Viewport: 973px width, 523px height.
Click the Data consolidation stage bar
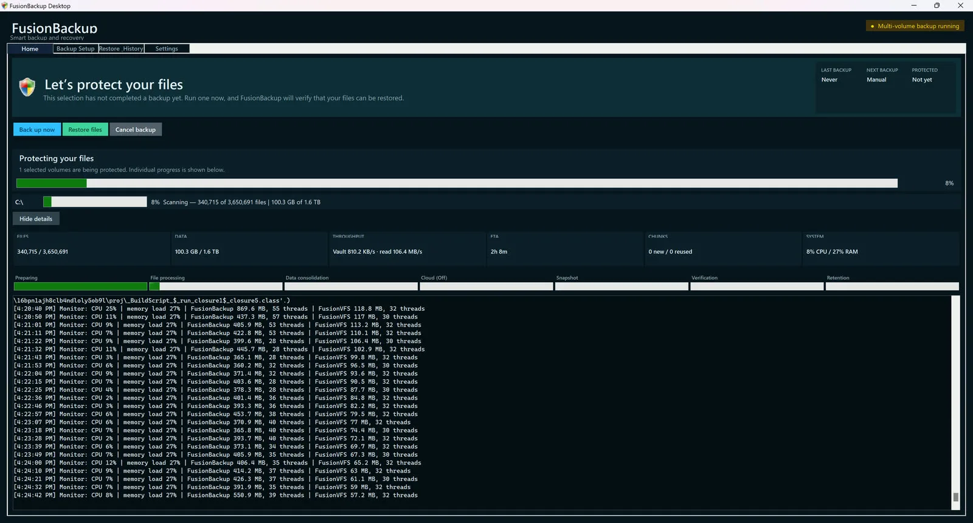coord(351,286)
